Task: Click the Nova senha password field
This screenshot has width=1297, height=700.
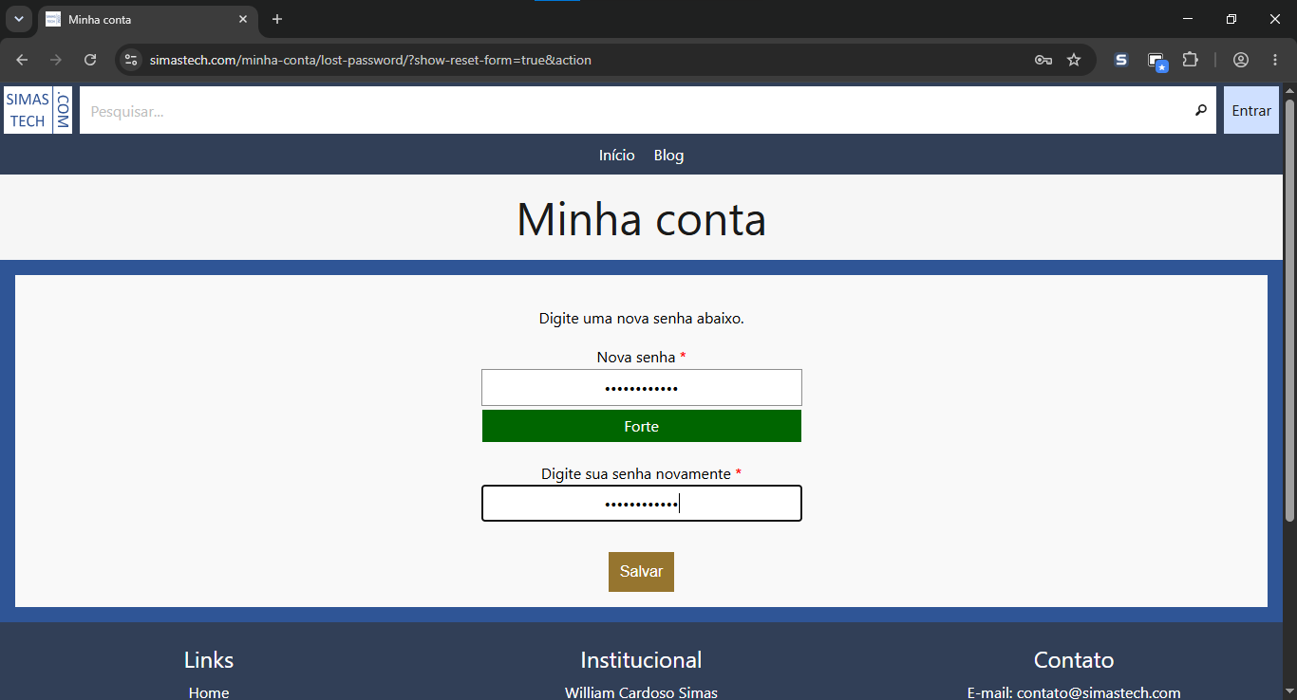Action: coord(642,387)
